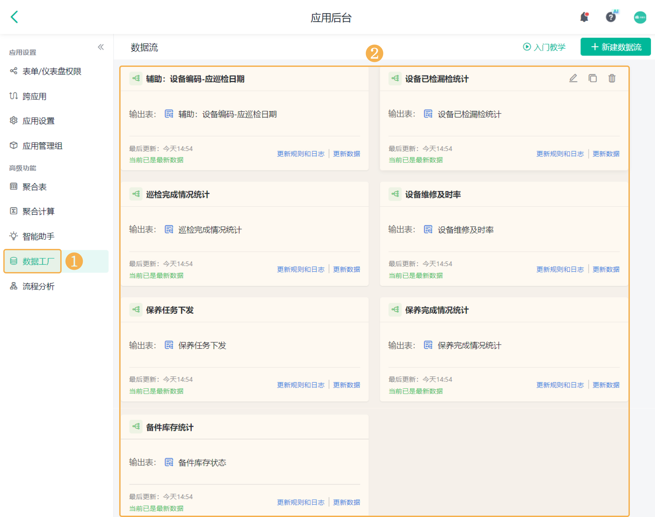Delete the 设备已检漏检统计 data flow

pos(612,78)
